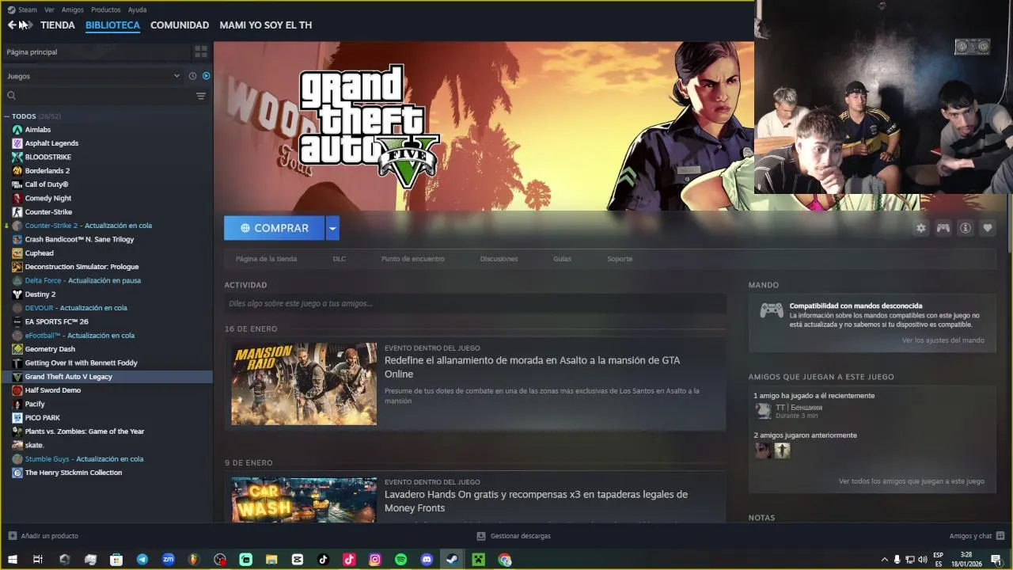1013x570 pixels.
Task: Open Spotify from the taskbar
Action: click(400, 560)
